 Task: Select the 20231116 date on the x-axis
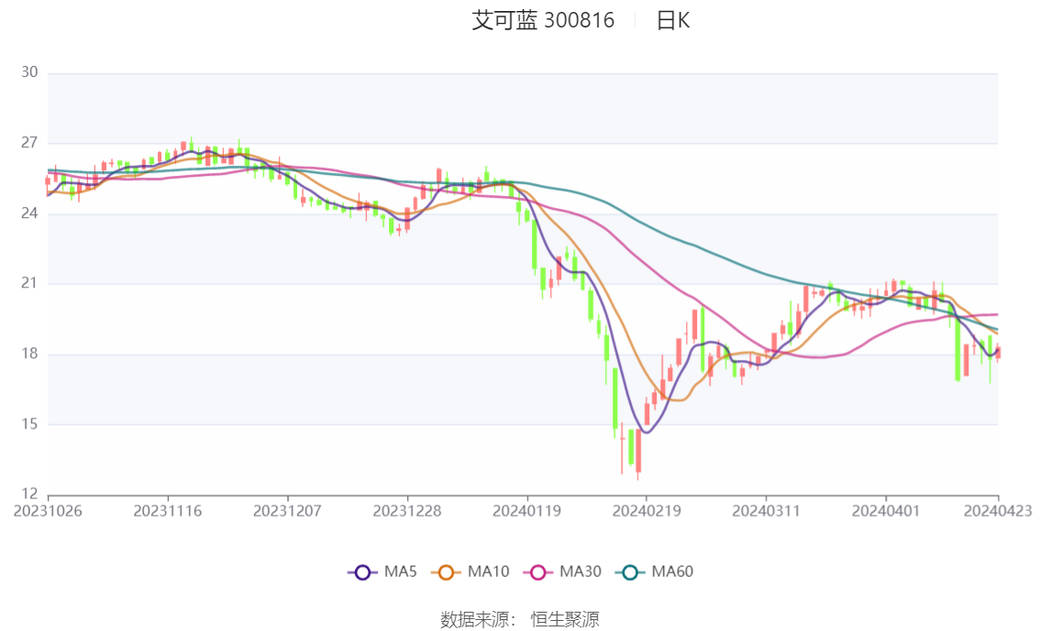(x=168, y=511)
